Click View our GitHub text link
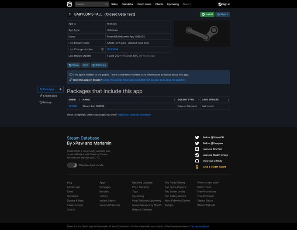Viewport: 297px width, 230px height. click(212, 161)
